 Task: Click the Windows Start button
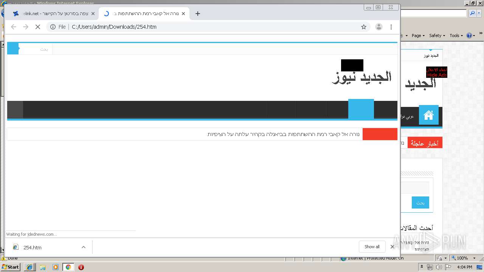coord(10,267)
